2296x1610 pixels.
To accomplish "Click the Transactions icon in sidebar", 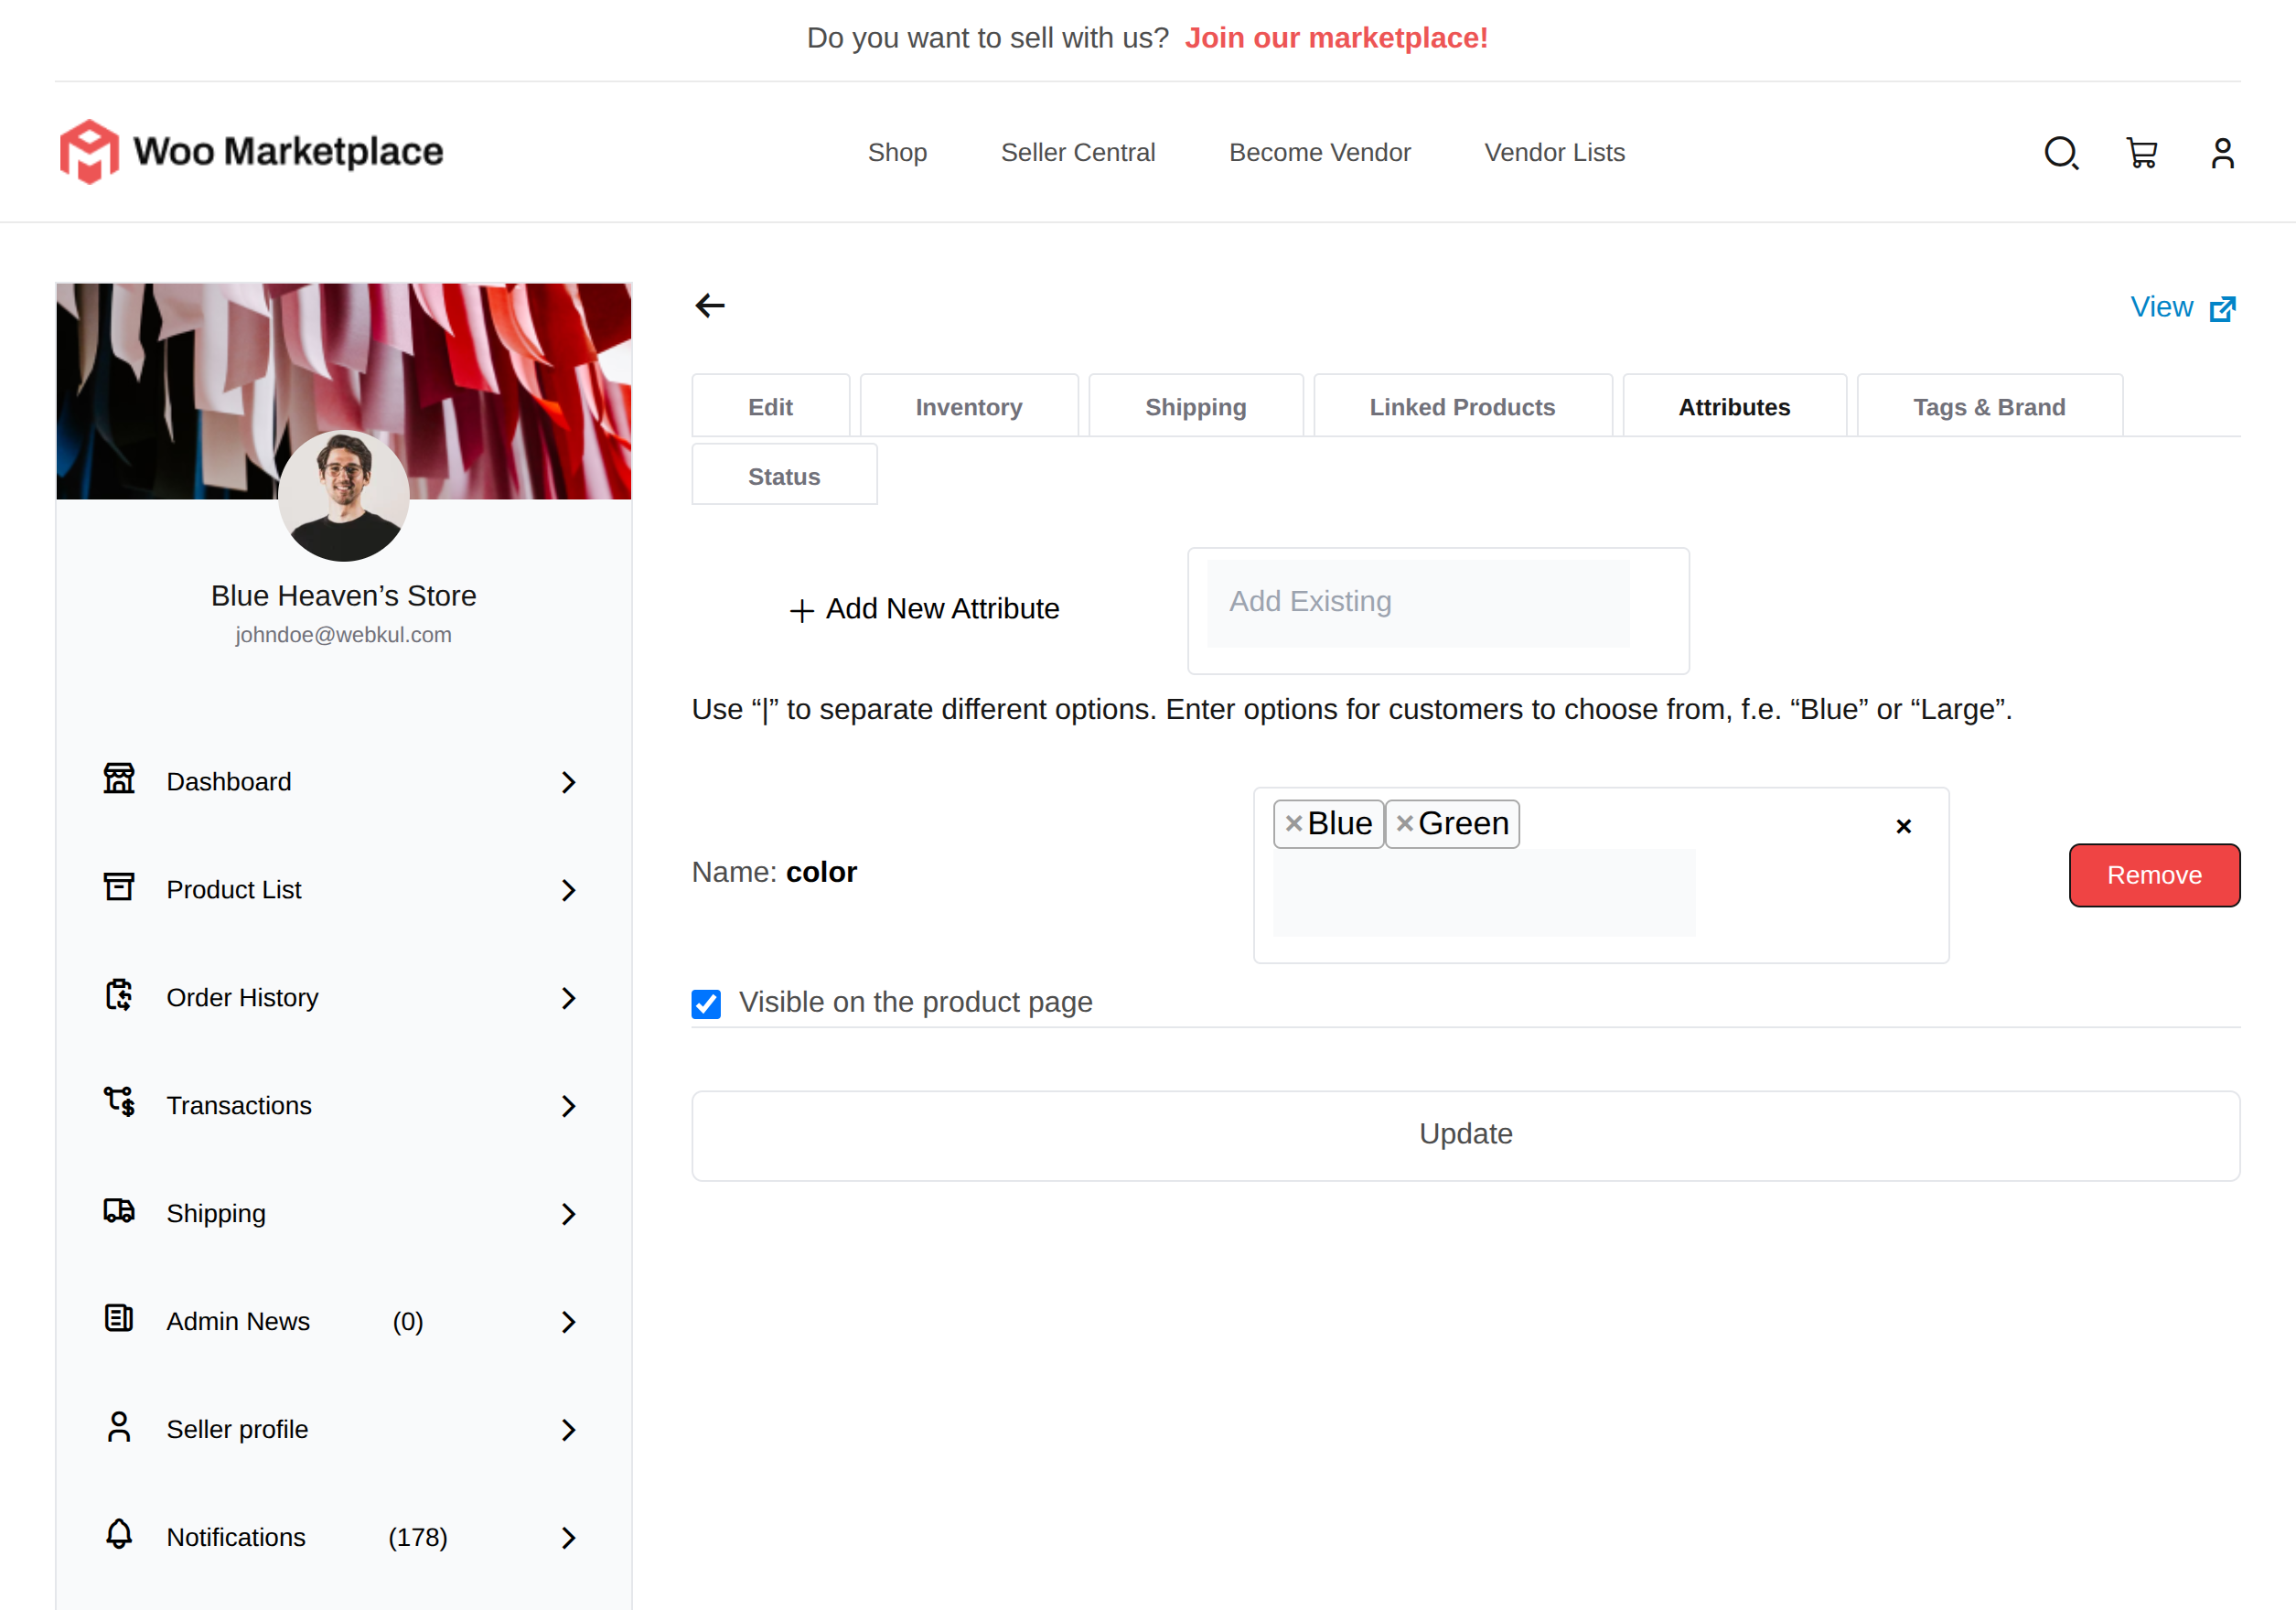I will [119, 1102].
